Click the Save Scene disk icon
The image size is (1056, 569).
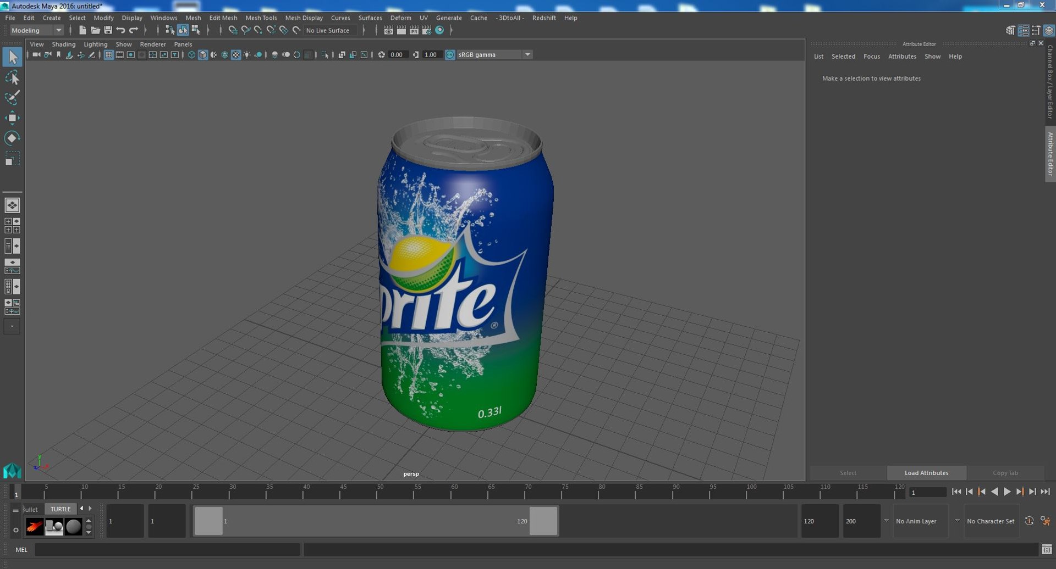pos(108,30)
